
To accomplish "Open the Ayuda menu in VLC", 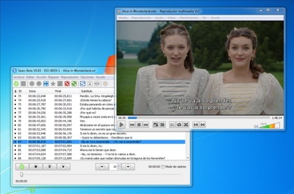I will (x=215, y=18).
